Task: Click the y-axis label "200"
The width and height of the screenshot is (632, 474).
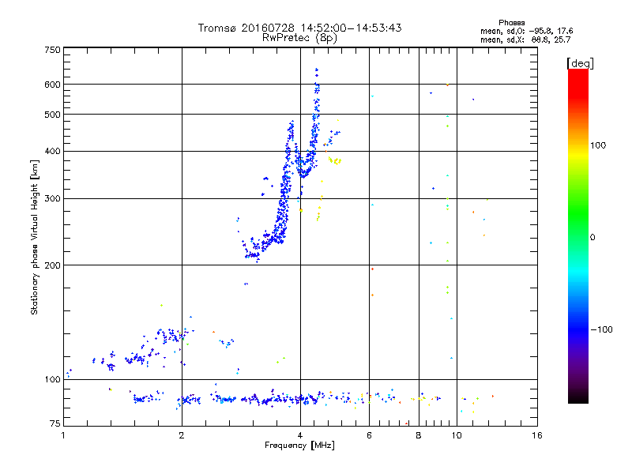Action: (x=52, y=265)
